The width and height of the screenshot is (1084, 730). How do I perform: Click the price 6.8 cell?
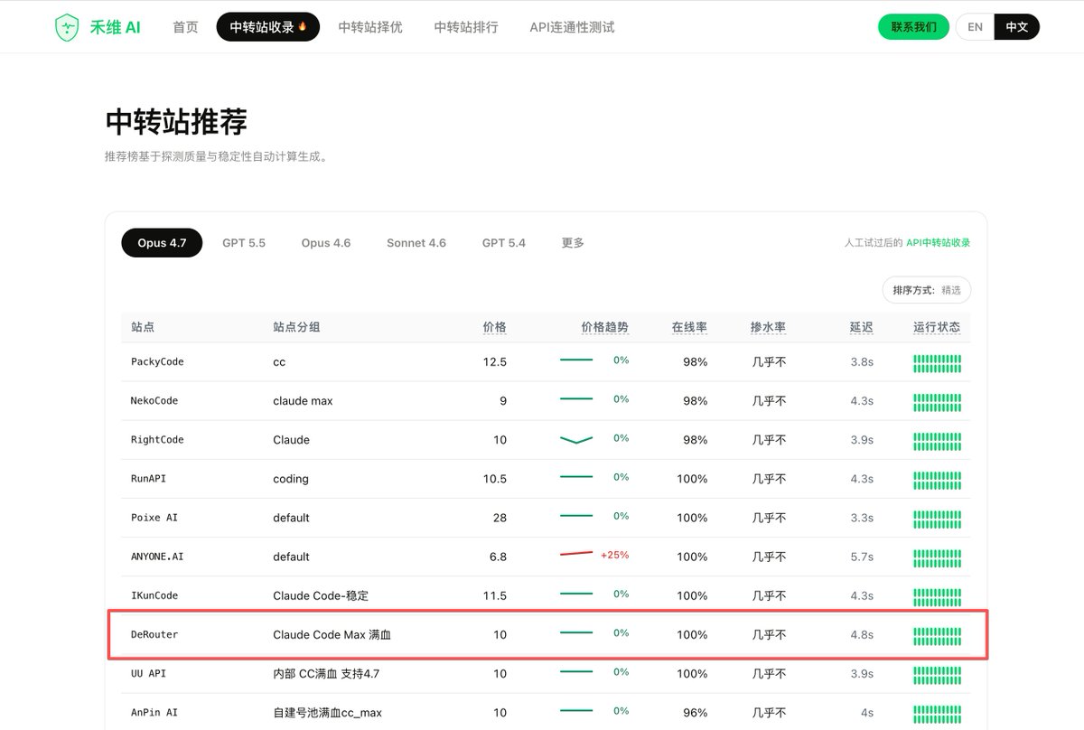[498, 557]
